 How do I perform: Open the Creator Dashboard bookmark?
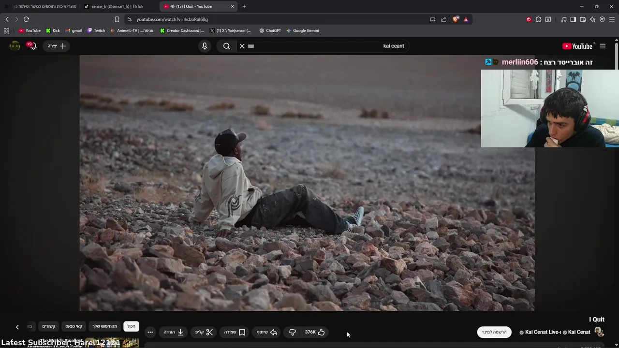click(182, 30)
